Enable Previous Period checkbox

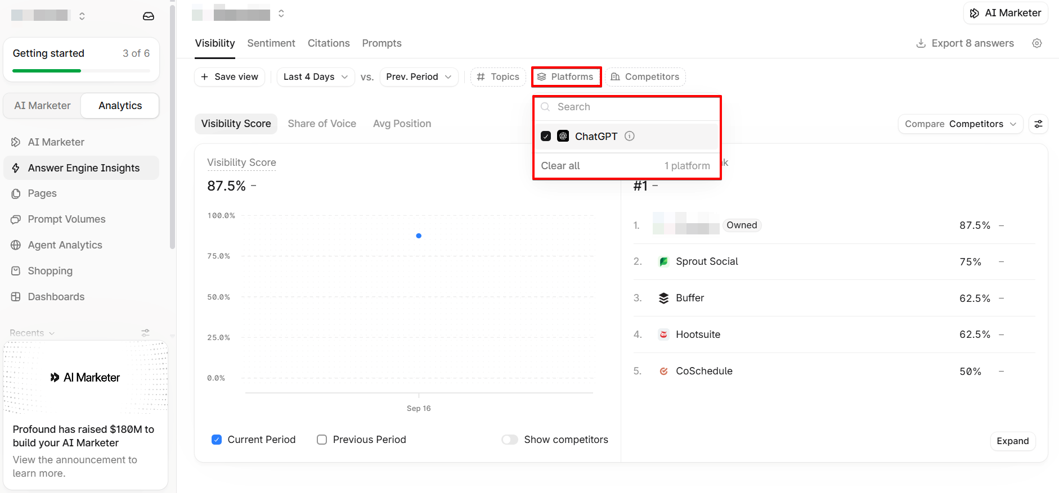[322, 440]
